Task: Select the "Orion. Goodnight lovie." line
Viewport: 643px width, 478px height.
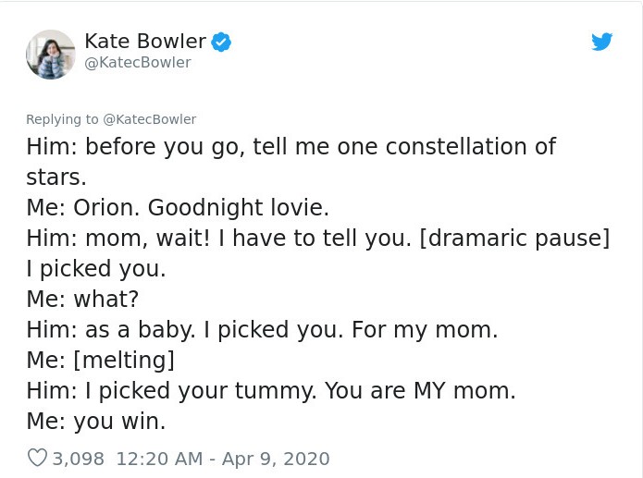Action: (178, 207)
